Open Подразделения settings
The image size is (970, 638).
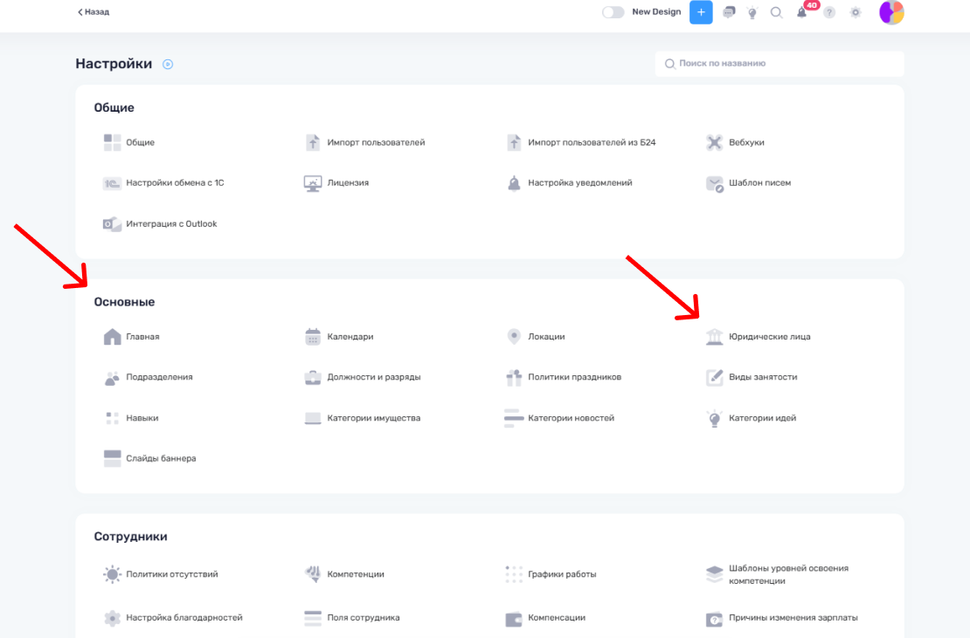coord(158,377)
